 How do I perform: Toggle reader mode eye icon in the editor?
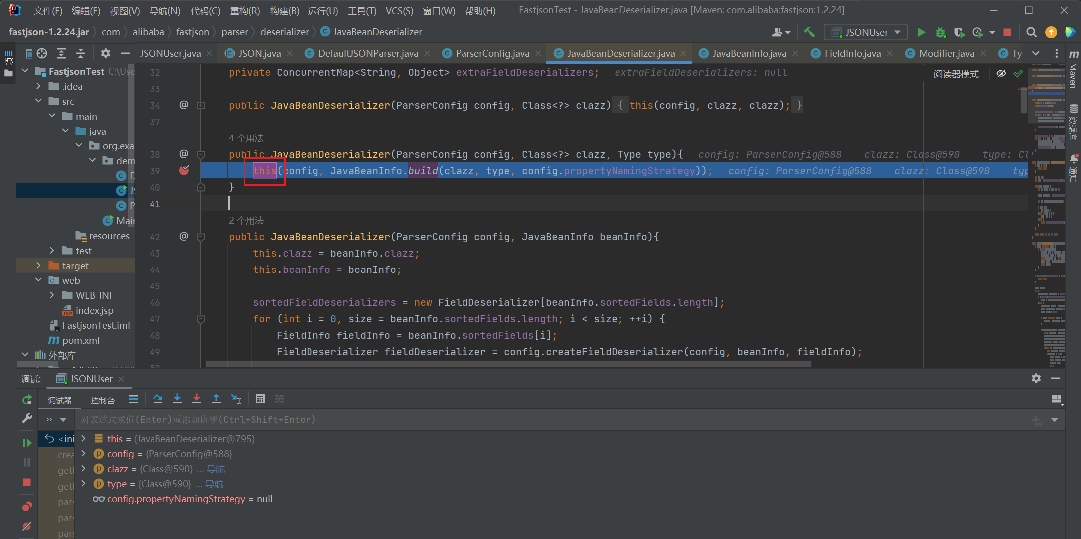pyautogui.click(x=1001, y=74)
